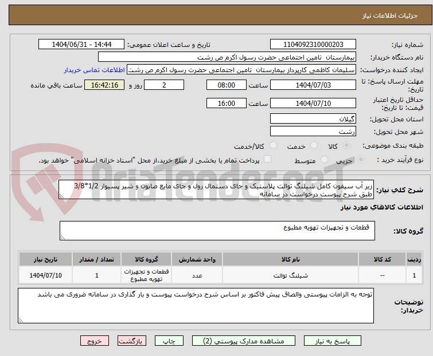
Task: Click the buyer description text area
Action: 196,305
